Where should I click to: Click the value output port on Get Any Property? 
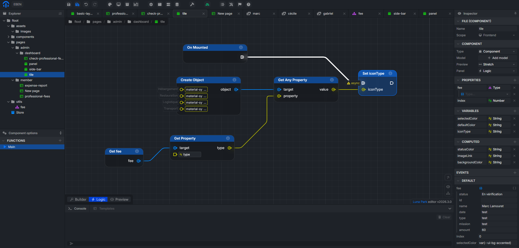click(x=334, y=90)
